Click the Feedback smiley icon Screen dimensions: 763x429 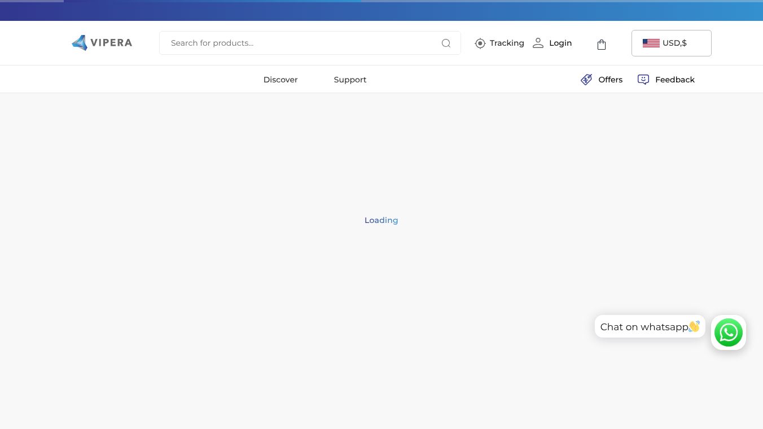pos(643,80)
